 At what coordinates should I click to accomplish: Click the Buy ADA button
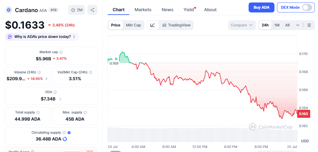[x=261, y=7]
